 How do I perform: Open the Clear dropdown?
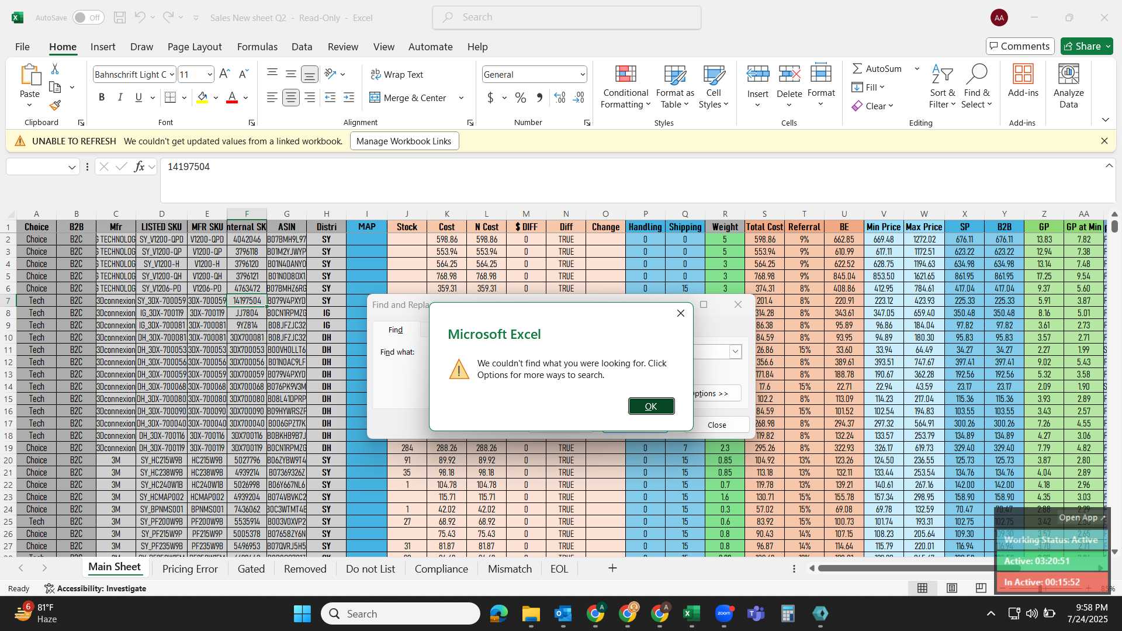pos(872,106)
